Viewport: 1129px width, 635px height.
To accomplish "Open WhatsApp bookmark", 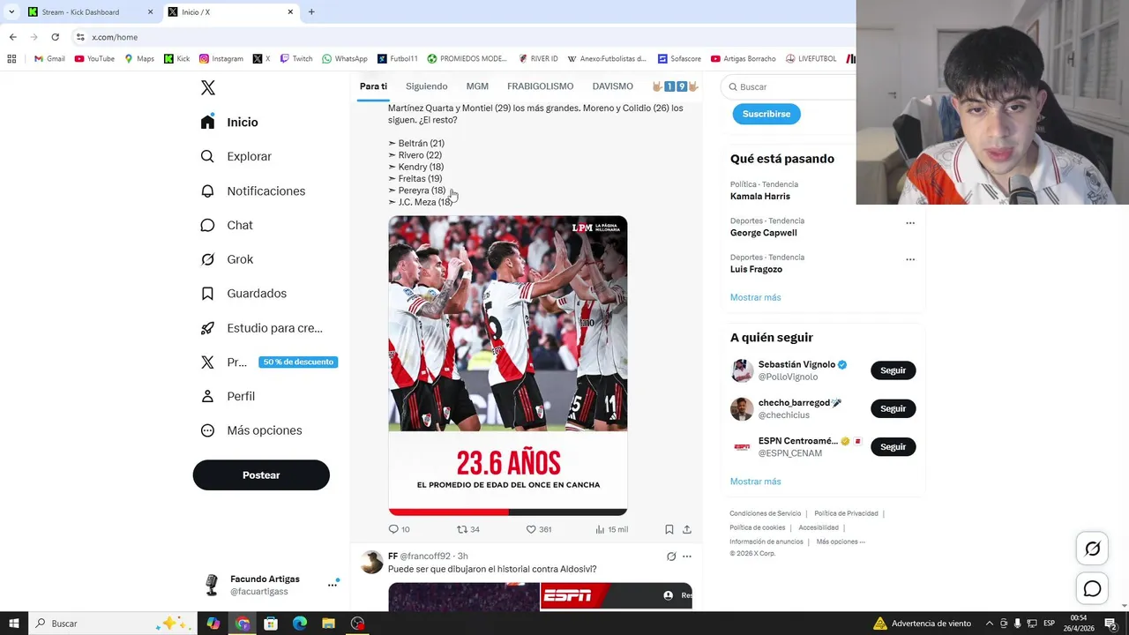I will 345,59.
